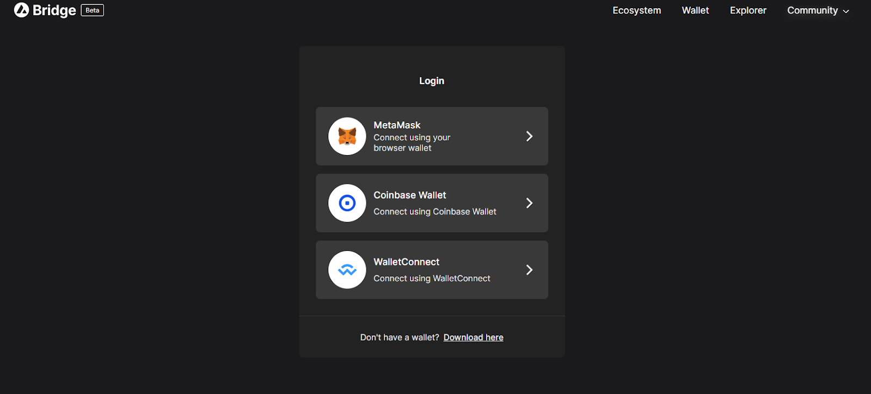
Task: Click the Bridge brand name text
Action: click(54, 10)
